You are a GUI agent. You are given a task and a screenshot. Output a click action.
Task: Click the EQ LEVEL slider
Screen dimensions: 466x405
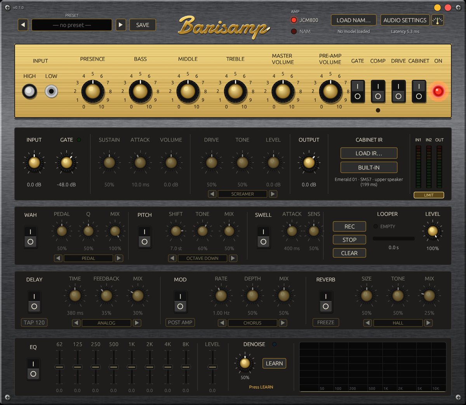pyautogui.click(x=212, y=367)
